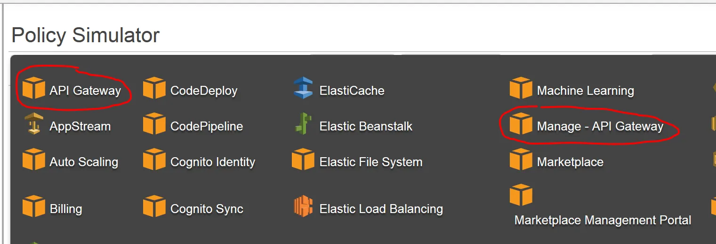Viewport: 716px width, 244px height.
Task: Pick the Machine Learning service icon
Action: click(521, 88)
